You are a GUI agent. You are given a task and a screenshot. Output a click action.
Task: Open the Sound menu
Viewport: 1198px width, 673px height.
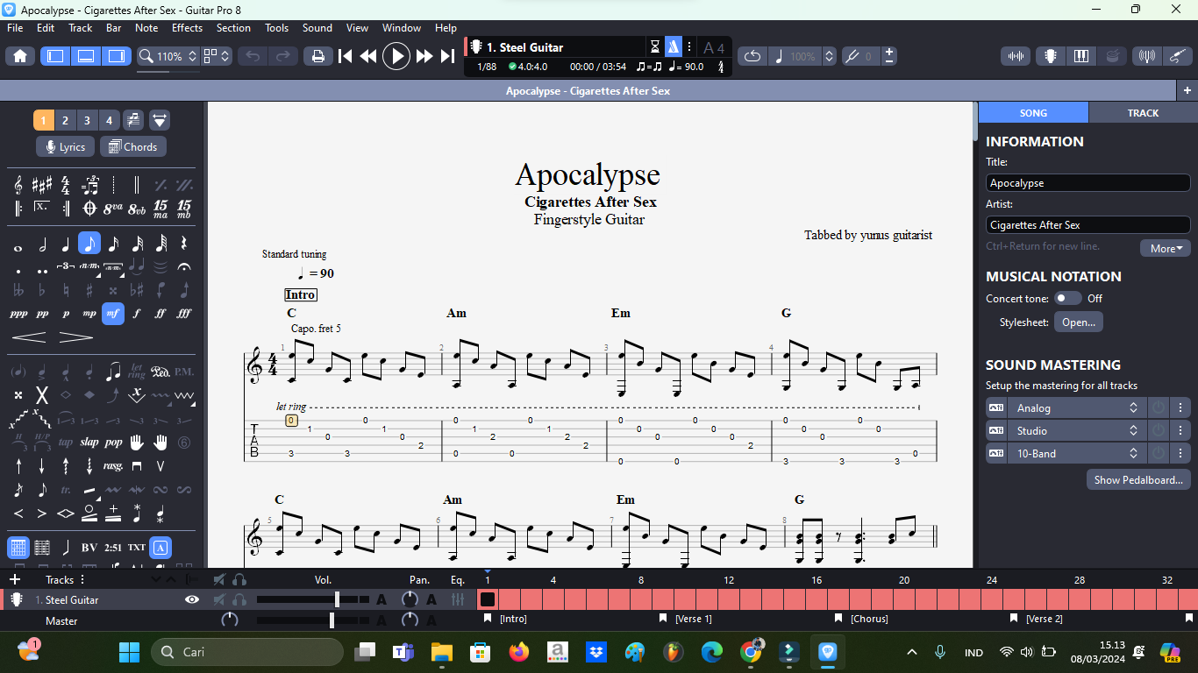pos(317,28)
